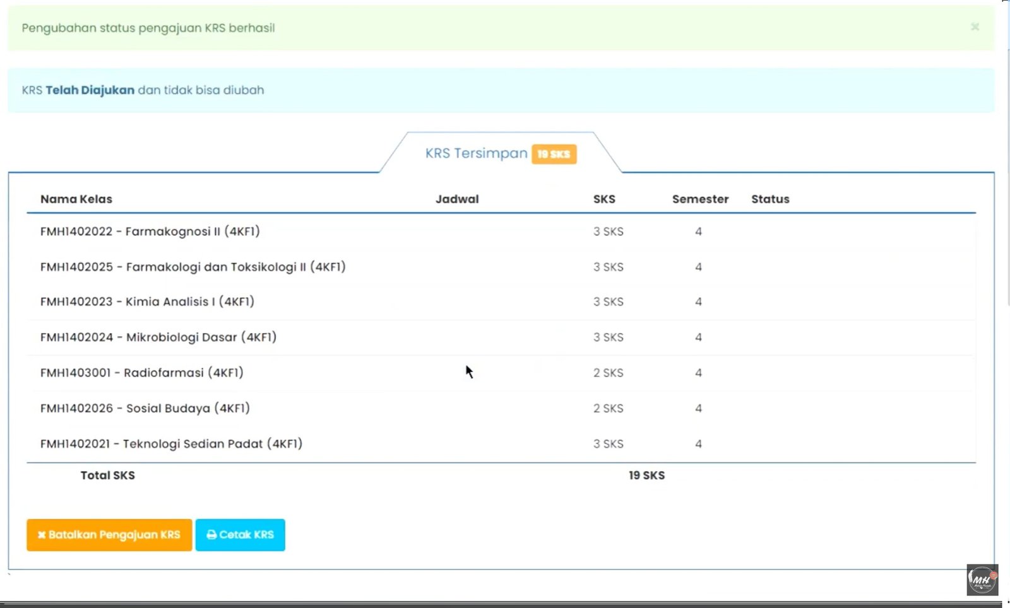
Task: Click the Pengubahan status pengajuan KRS message
Action: click(x=148, y=28)
